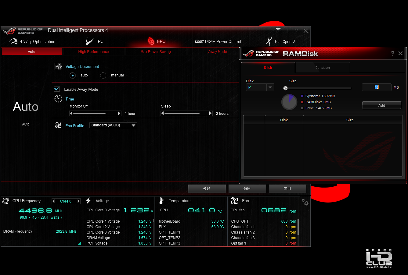Screen dimensions: 408x275
Task: Click MotherBoard temperature row
Action: tap(191, 221)
